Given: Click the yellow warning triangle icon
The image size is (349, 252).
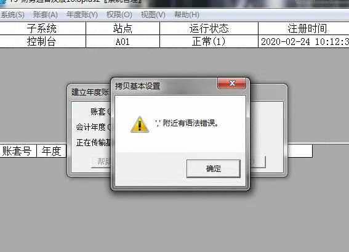Looking at the screenshot, I should tap(140, 124).
